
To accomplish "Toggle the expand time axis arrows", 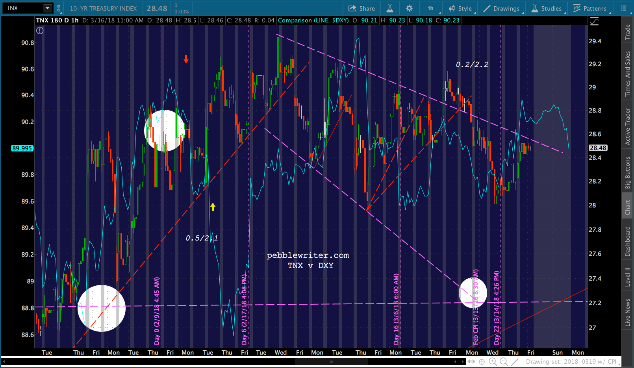I will click(471, 361).
